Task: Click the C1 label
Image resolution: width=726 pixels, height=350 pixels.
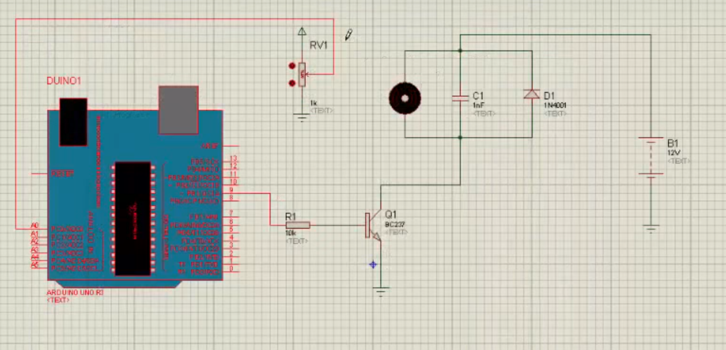Action: click(x=478, y=96)
